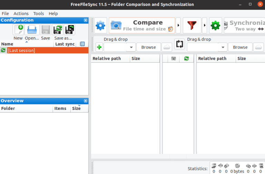Click middle grid sync action header icon

tap(186, 59)
